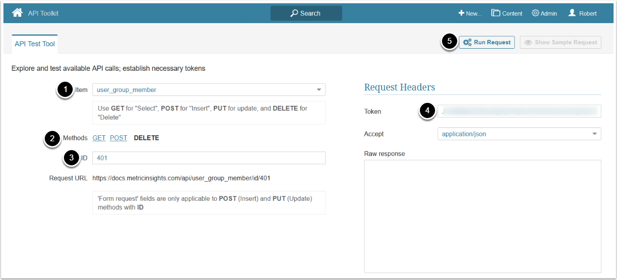Open the application/json Accept combo box
This screenshot has width=617, height=280.
519,134
